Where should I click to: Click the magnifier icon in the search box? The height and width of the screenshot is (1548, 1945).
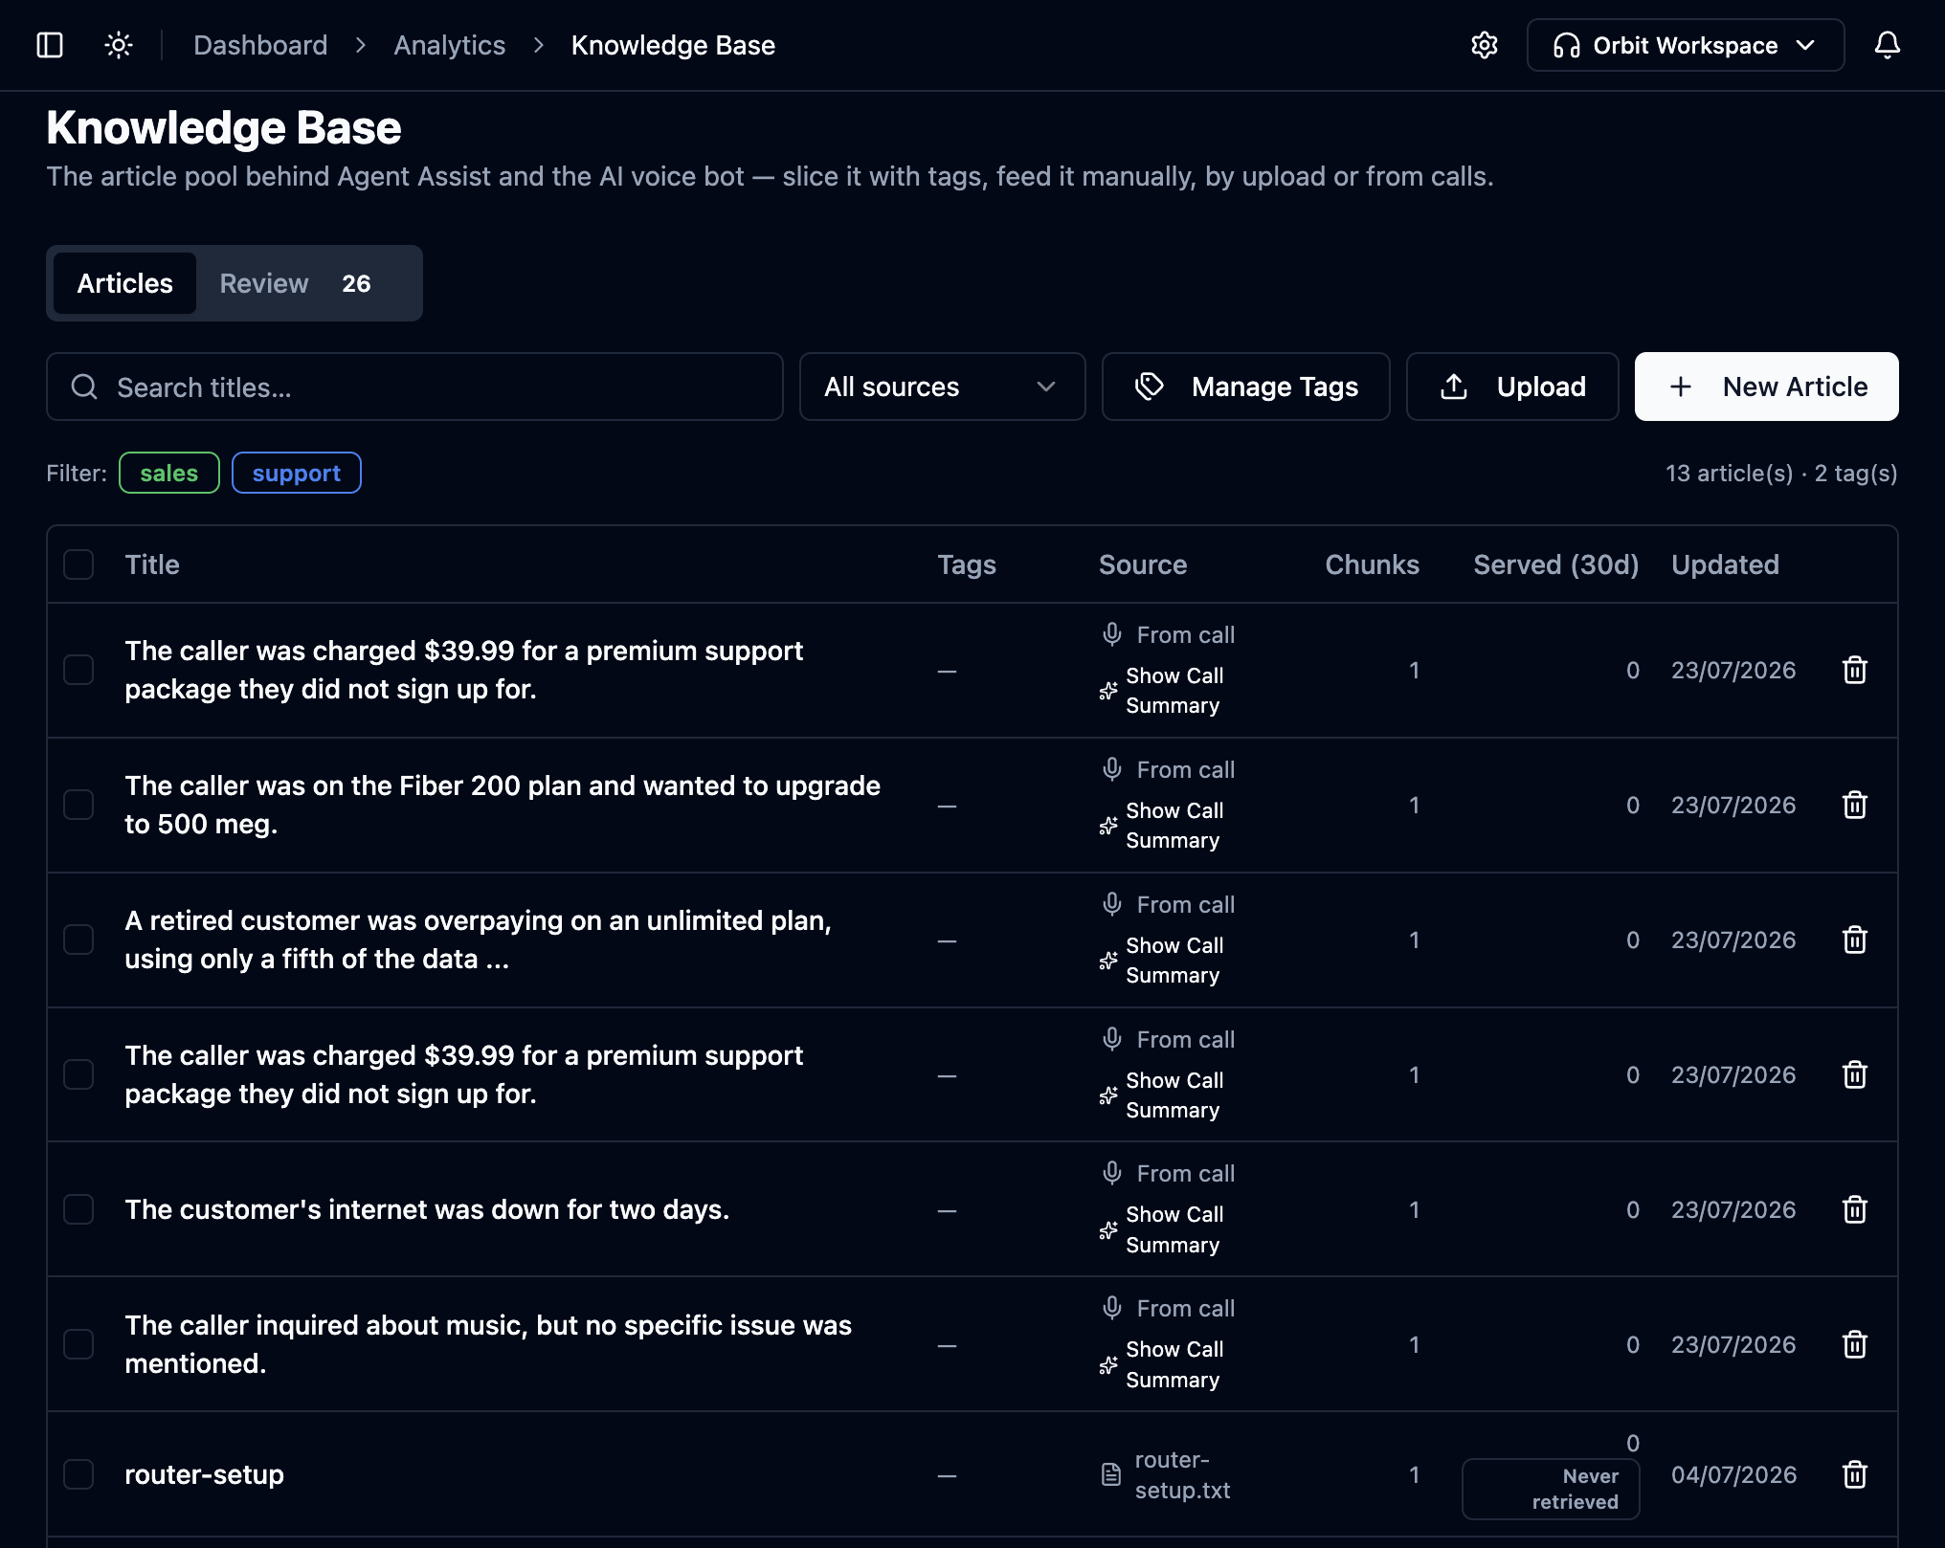84,387
